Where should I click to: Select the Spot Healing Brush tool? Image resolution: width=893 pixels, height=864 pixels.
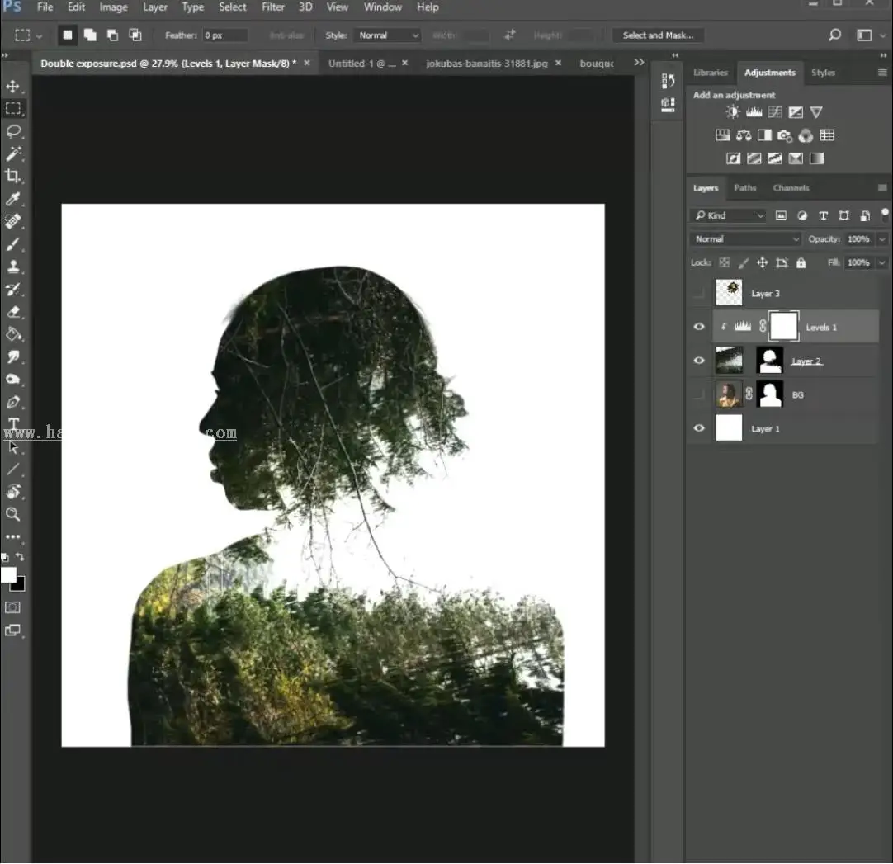pos(13,221)
